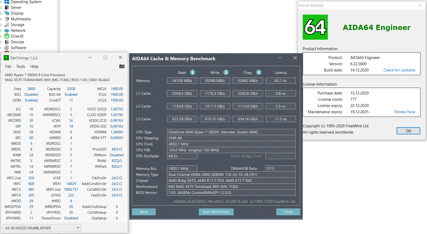
Task: Click the Renew Now link
Action: tap(405, 112)
